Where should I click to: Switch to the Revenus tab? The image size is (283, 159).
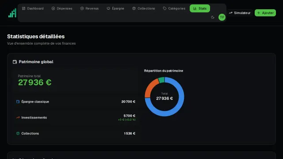(89, 8)
